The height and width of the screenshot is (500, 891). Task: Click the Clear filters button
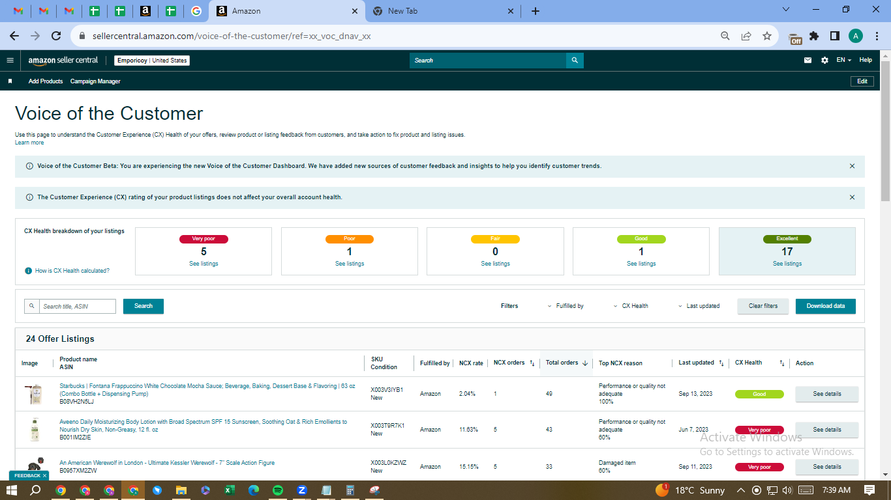[763, 306]
